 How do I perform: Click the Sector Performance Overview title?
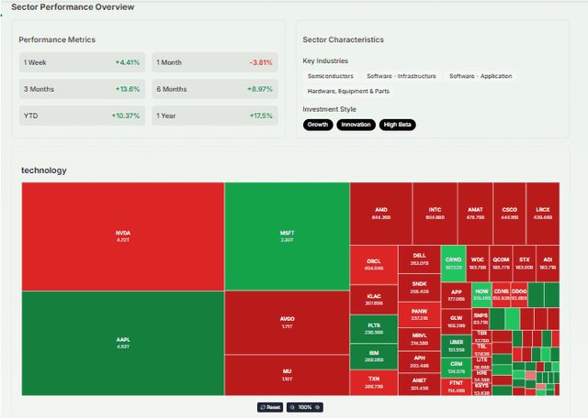click(73, 7)
